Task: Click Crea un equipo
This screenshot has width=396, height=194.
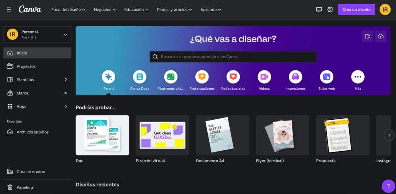Action: [37, 172]
